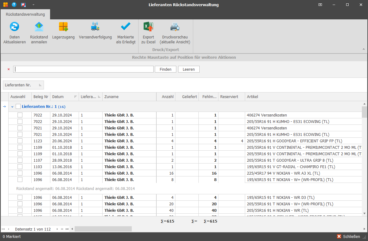Click the vertical scrollbar thumb
Viewport: 368px width, 241px height.
tap(364, 112)
